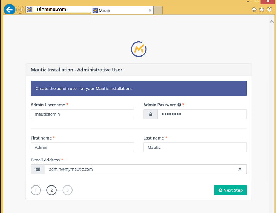The height and width of the screenshot is (213, 276).
Task: Open favorites with the star icon
Action: tap(261, 10)
